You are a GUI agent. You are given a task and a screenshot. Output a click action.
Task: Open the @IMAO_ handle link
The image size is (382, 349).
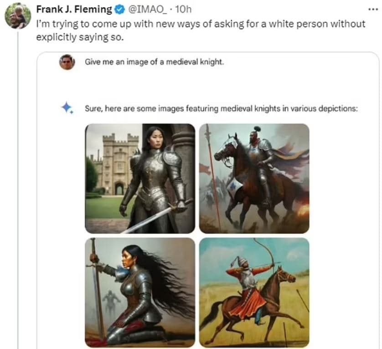point(146,9)
